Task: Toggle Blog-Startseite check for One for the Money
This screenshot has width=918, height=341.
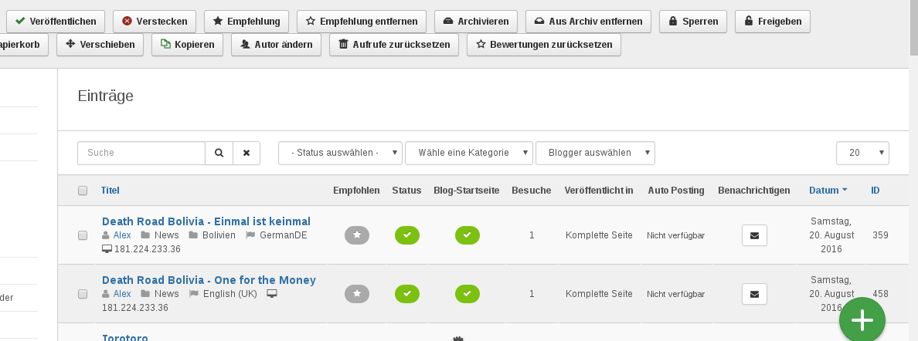Action: click(x=467, y=293)
